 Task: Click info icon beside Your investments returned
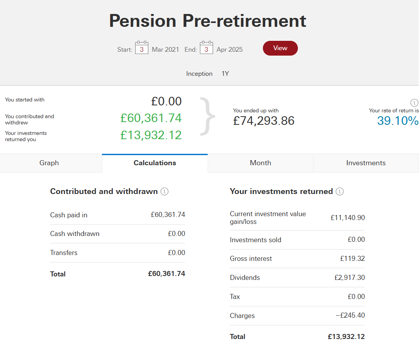tap(339, 192)
